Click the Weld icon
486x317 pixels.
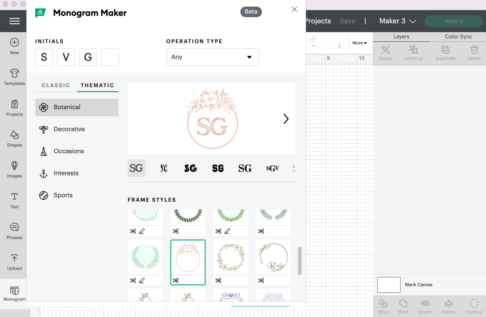(403, 305)
